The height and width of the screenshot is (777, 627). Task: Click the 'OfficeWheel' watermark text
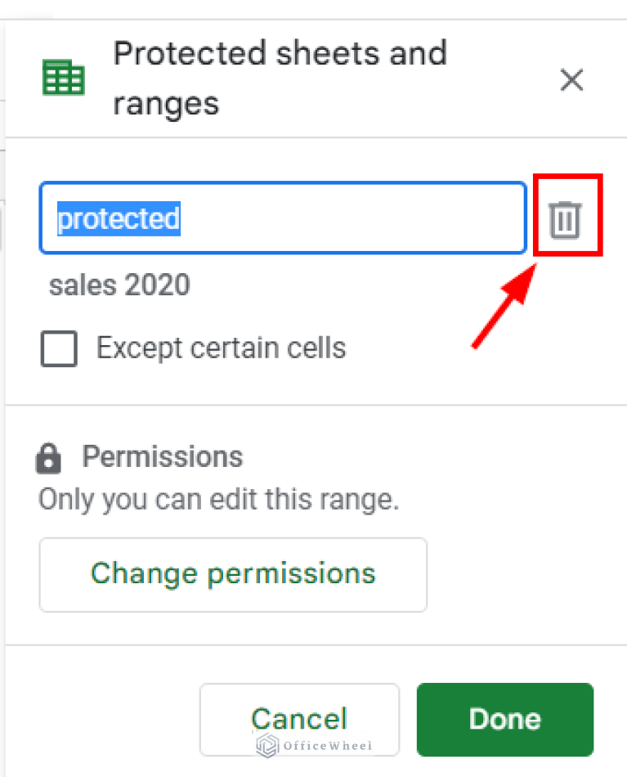[x=327, y=745]
